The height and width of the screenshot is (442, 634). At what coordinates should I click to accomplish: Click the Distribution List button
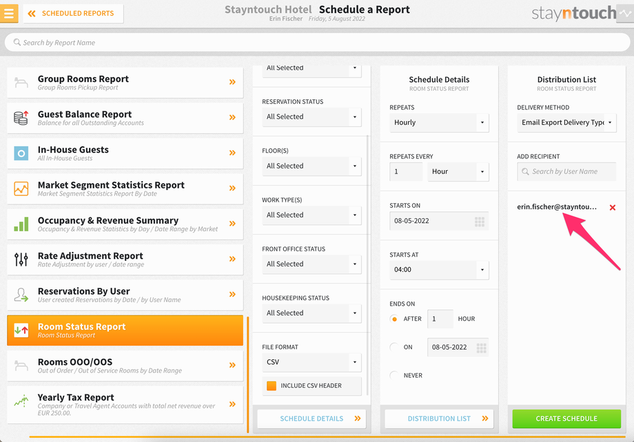click(x=439, y=419)
